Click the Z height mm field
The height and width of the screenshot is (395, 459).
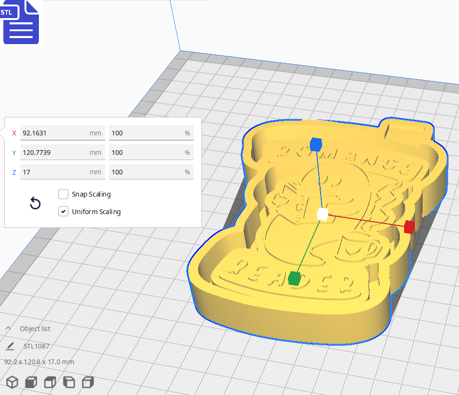[54, 172]
